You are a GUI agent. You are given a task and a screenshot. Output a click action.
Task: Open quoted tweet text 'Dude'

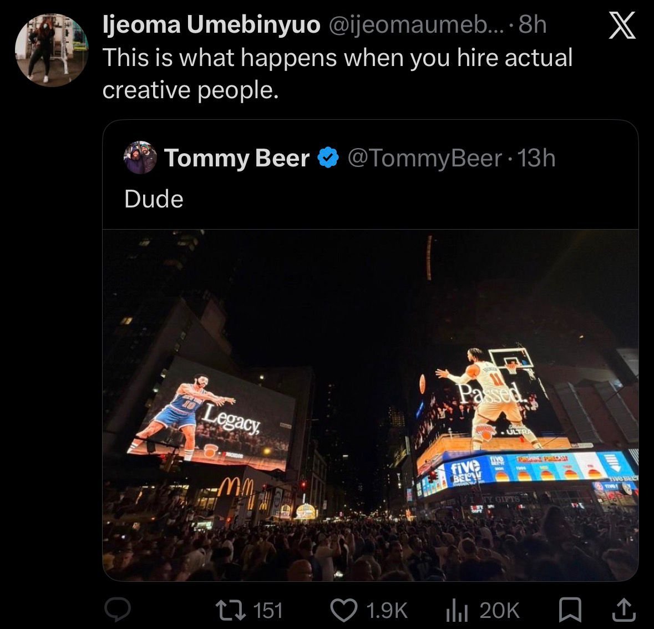click(x=154, y=199)
